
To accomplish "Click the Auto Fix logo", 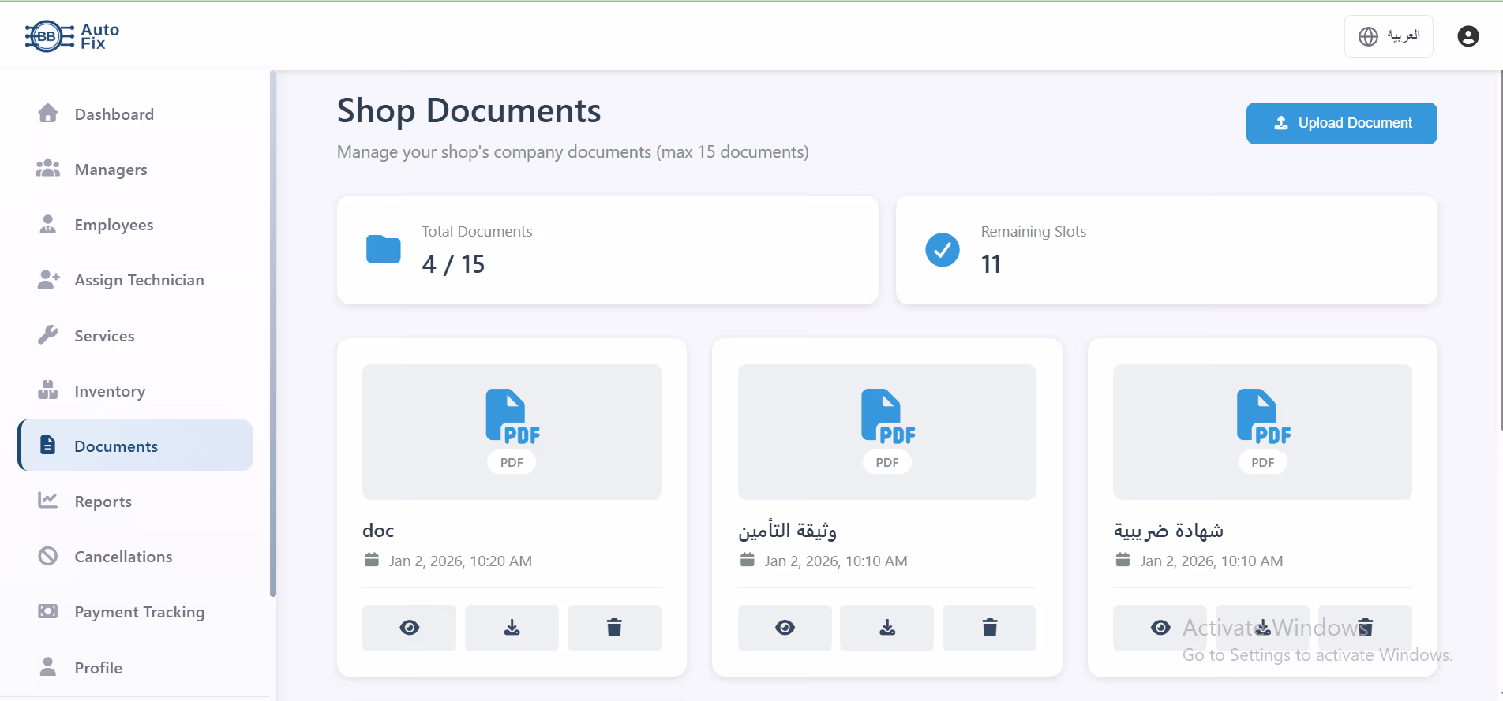I will [x=72, y=36].
